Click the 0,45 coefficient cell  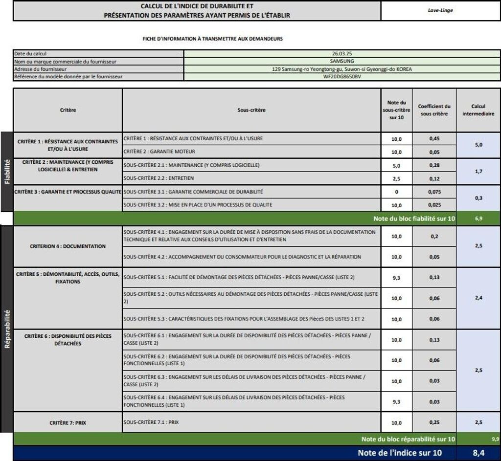[434, 139]
